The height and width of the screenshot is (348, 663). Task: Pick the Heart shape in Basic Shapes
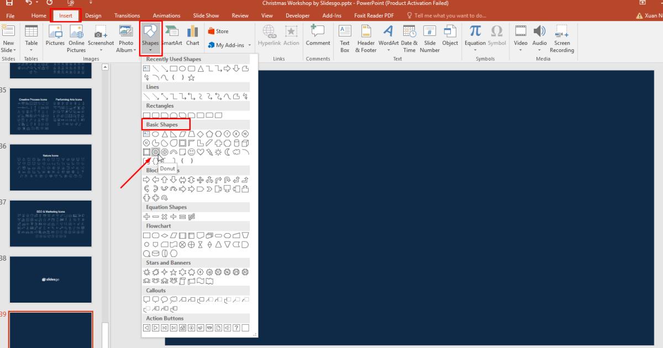point(201,152)
